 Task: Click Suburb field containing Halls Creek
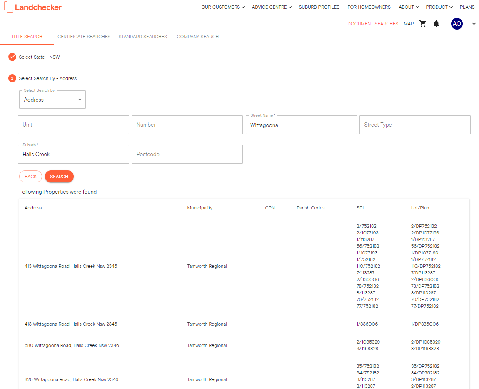(x=73, y=155)
